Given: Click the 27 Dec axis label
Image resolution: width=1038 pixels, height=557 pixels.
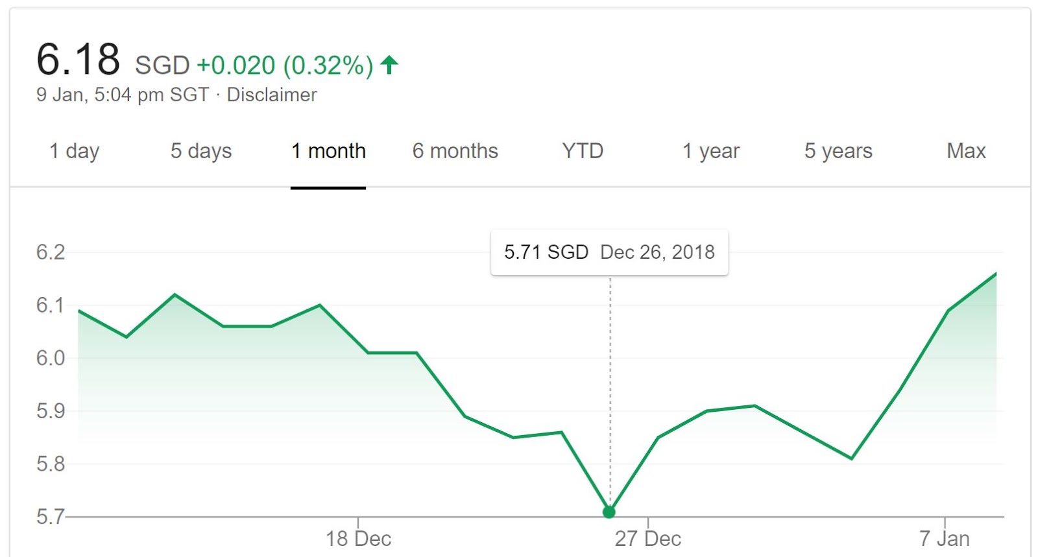Looking at the screenshot, I should tap(647, 538).
